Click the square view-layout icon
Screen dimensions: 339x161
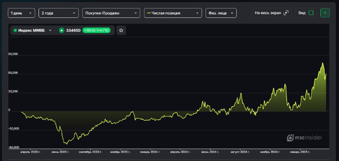(311, 13)
